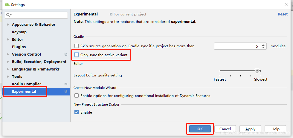This screenshot has width=293, height=138.
Task: Click OK to confirm settings
Action: (x=200, y=129)
